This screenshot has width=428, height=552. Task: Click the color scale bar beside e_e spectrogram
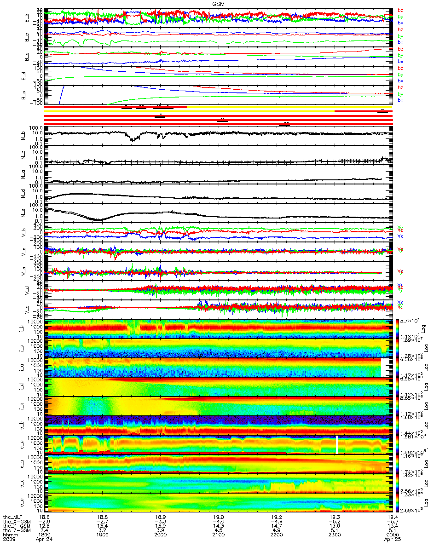tap(398, 502)
